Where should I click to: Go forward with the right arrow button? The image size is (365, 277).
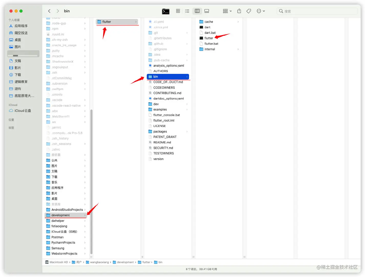[58, 11]
